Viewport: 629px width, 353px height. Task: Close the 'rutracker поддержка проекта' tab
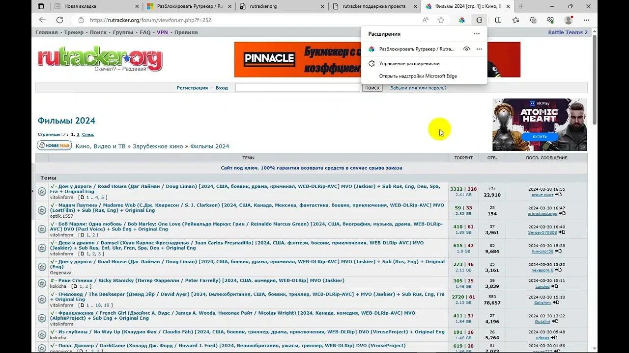tap(415, 6)
